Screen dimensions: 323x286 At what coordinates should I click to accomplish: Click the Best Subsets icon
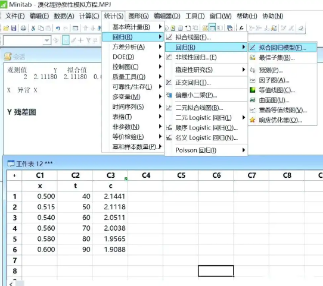click(x=253, y=58)
